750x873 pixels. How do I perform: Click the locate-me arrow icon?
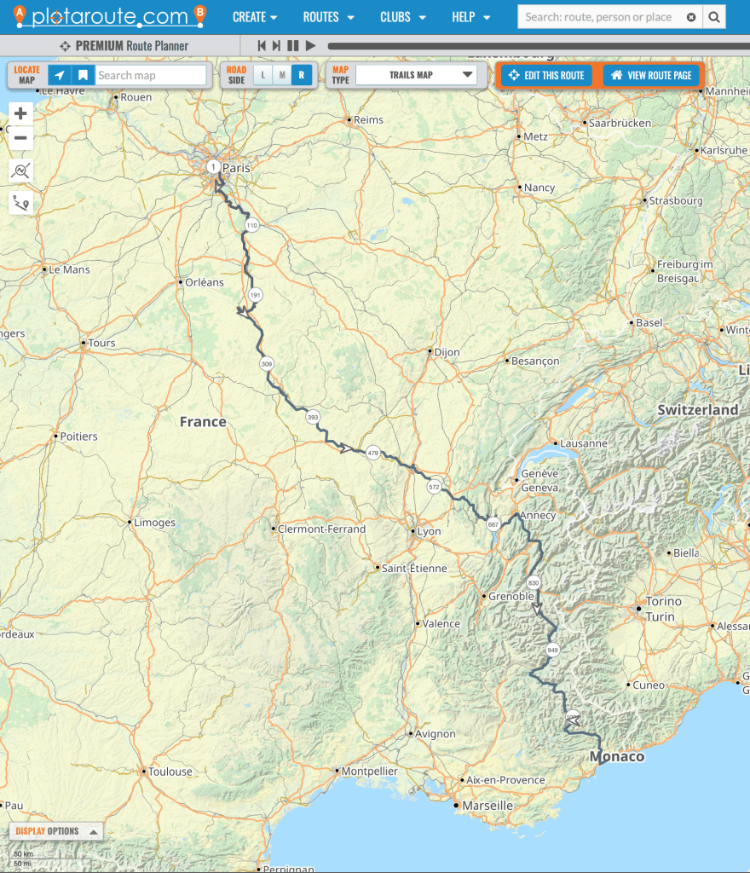pyautogui.click(x=60, y=75)
